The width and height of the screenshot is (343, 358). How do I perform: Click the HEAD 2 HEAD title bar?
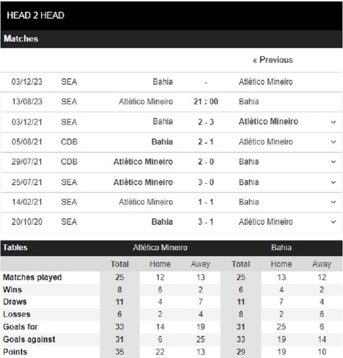pyautogui.click(x=171, y=16)
